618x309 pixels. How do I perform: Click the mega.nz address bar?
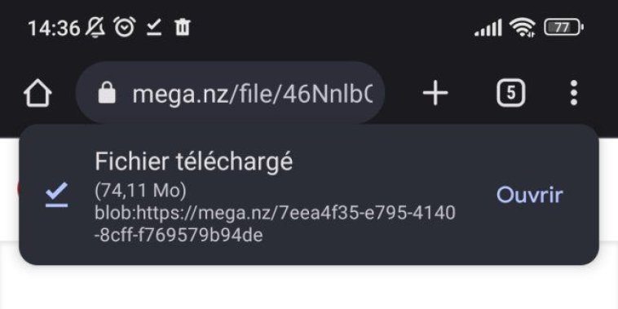pos(230,93)
